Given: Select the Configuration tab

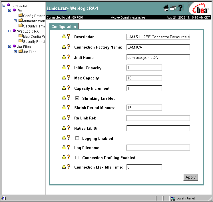Looking at the screenshot, I should (x=64, y=26).
